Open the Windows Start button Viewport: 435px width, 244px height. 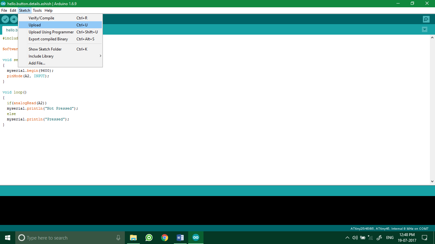(x=8, y=238)
